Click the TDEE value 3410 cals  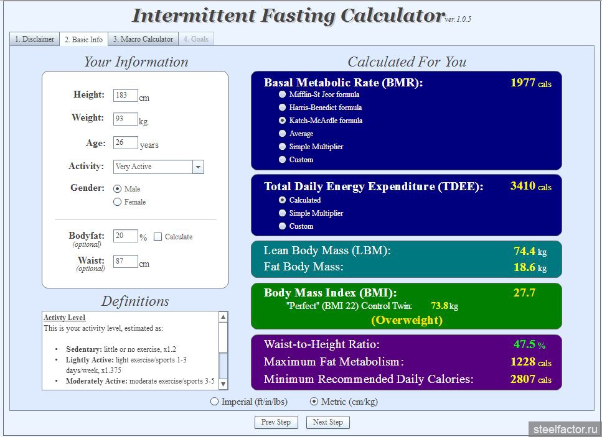point(530,186)
